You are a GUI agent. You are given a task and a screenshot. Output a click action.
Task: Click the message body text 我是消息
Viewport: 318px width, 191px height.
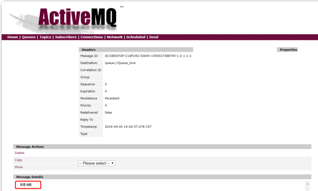point(25,185)
